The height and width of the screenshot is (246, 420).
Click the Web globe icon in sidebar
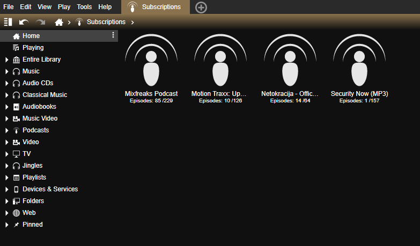pos(16,213)
